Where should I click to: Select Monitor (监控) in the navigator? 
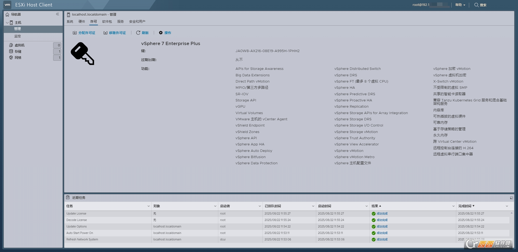18,36
